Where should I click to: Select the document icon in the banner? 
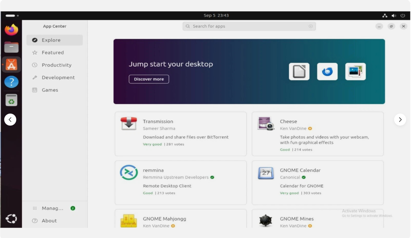pos(299,71)
